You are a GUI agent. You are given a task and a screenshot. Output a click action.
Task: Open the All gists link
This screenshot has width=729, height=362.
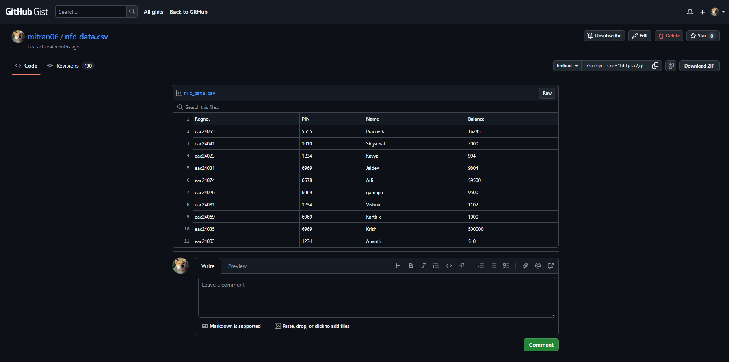click(153, 12)
